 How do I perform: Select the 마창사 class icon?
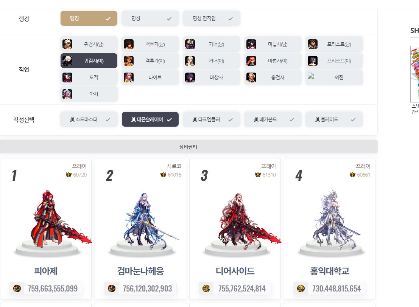pyautogui.click(x=190, y=78)
